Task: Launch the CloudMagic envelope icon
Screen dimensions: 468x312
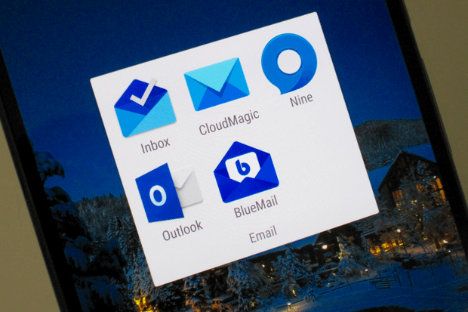Action: point(217,85)
